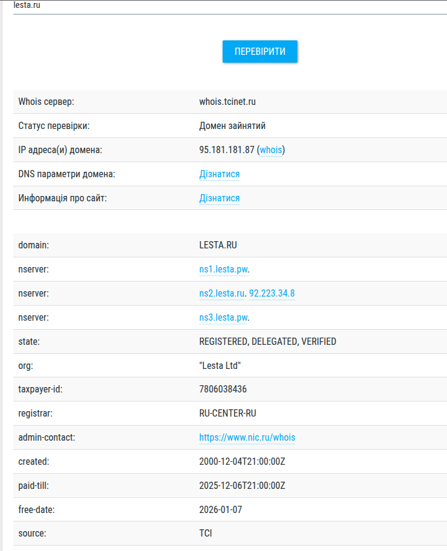Click the taxpayer-id: row label
The height and width of the screenshot is (551, 447).
(40, 389)
